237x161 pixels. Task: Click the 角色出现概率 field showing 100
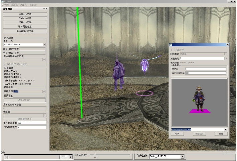pyautogui.click(x=205, y=73)
